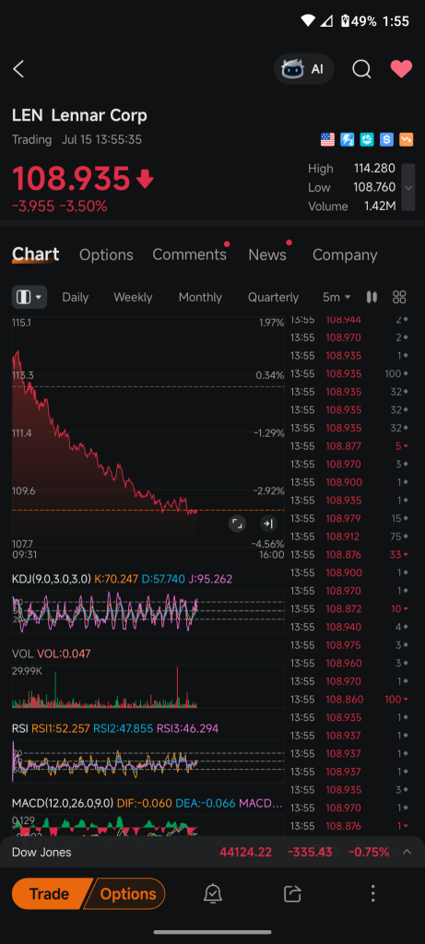Tap the trade row with volume 75
The height and width of the screenshot is (944, 425).
point(349,536)
